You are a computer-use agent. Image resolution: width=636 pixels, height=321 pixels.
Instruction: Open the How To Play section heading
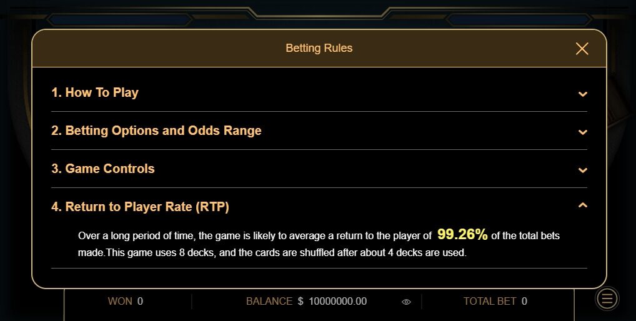(x=95, y=92)
